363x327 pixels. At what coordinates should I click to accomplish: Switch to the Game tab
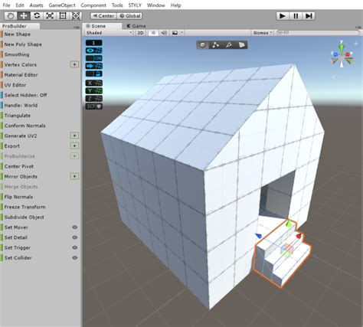136,26
